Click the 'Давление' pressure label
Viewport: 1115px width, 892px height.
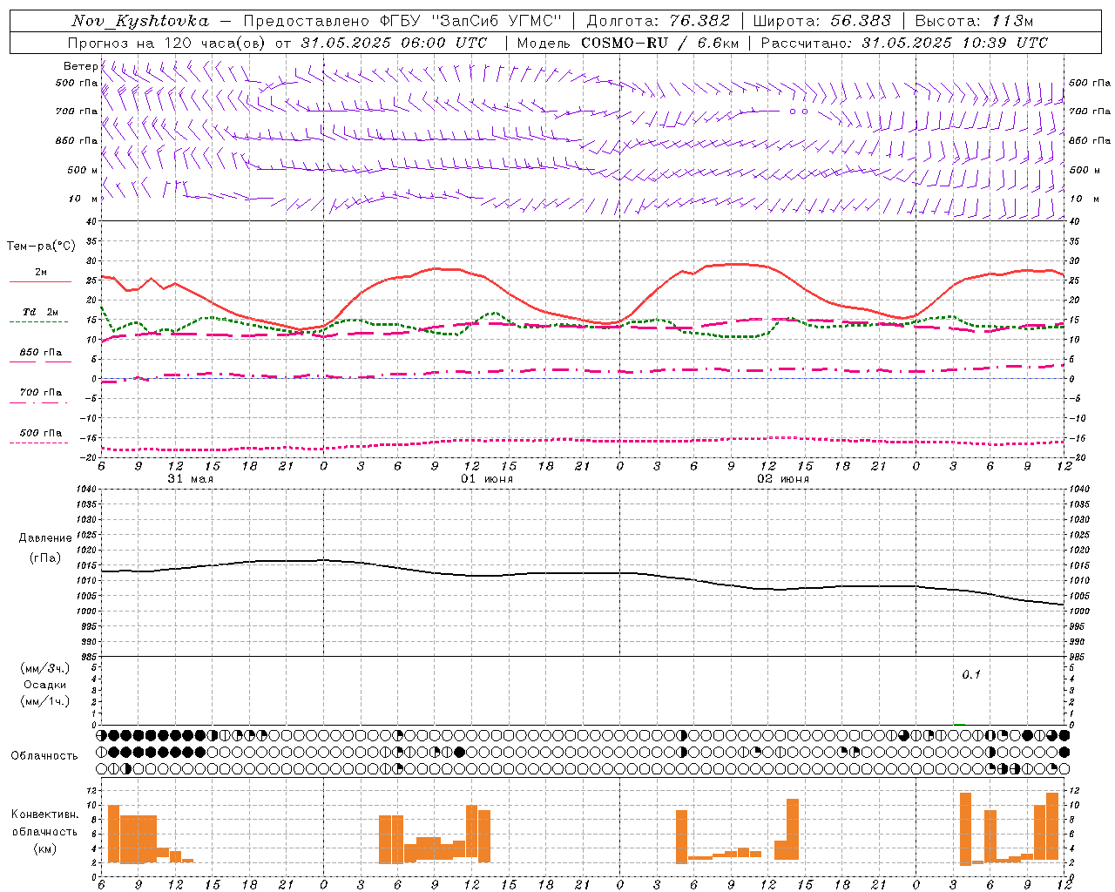pos(45,538)
